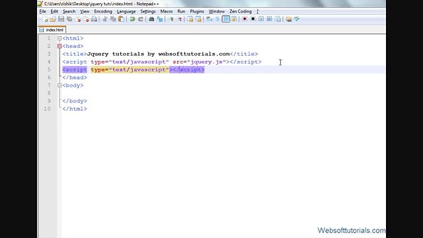Collapse the head tag fold marker
Screen dimensions: 423x238
click(x=59, y=46)
